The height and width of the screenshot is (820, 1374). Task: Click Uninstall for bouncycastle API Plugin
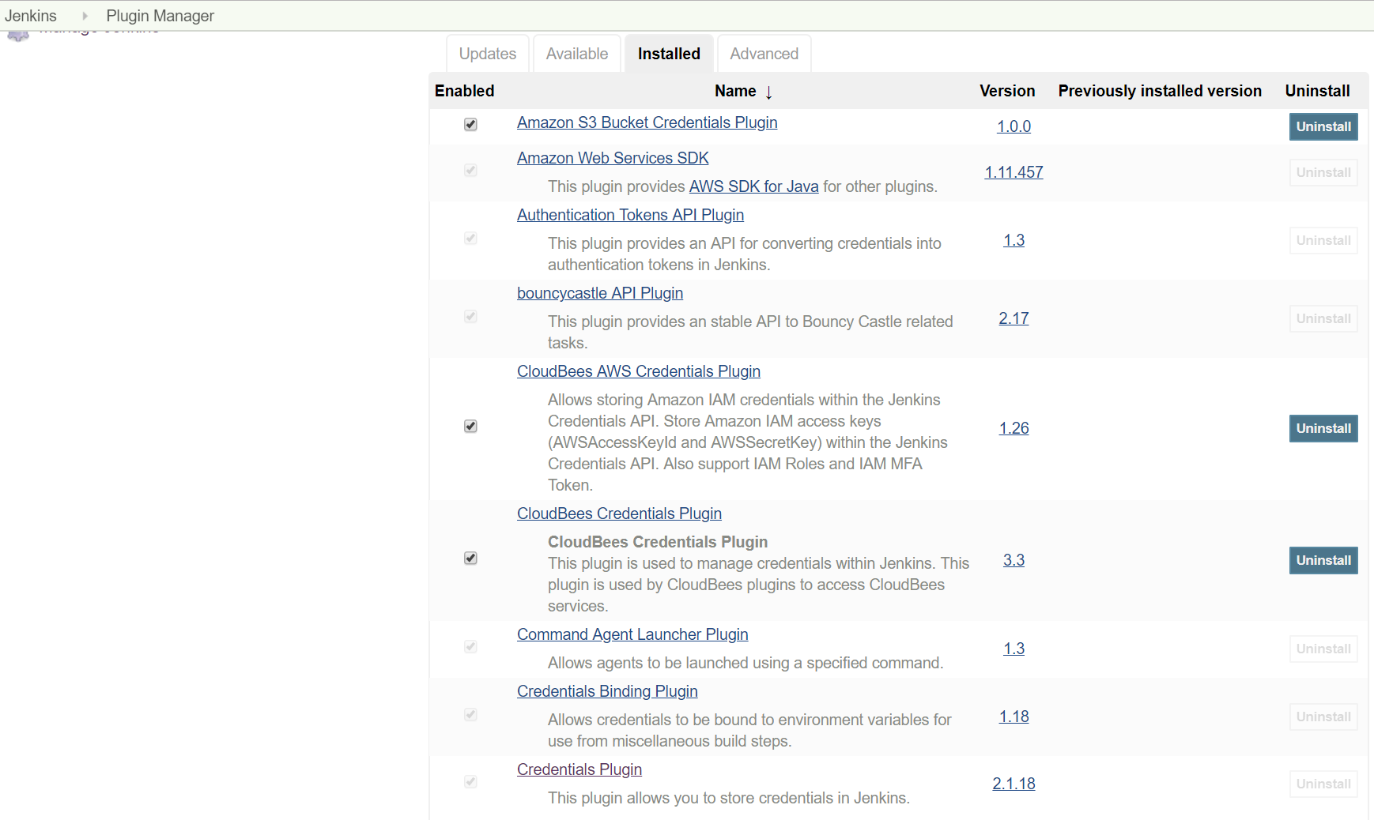(1323, 318)
